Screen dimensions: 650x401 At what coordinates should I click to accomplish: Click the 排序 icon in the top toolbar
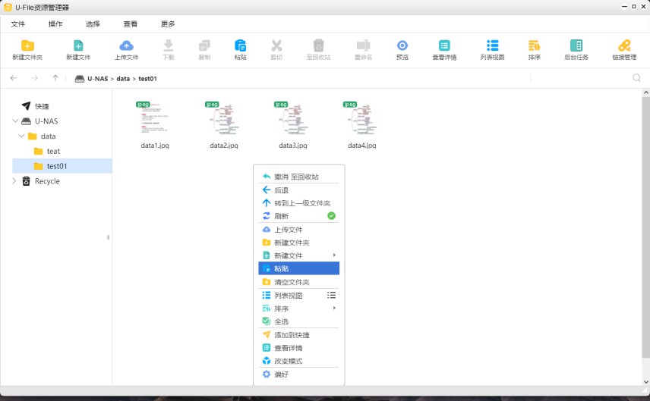click(535, 46)
